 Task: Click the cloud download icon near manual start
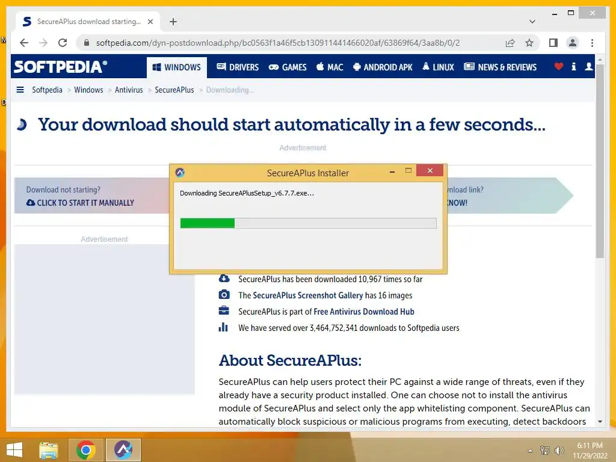tap(31, 203)
